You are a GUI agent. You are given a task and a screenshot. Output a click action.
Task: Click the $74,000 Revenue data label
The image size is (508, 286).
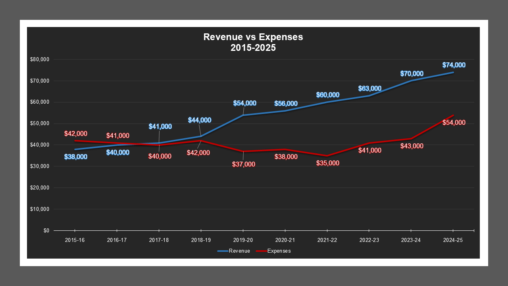(453, 64)
